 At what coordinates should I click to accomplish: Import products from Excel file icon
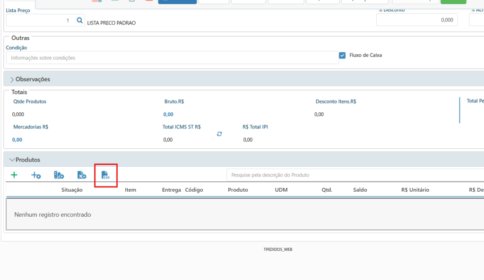pos(82,175)
